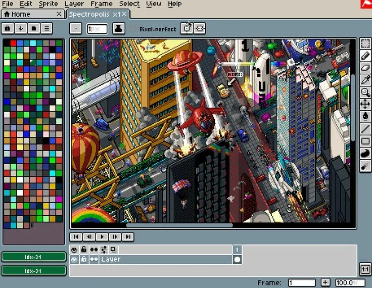Image resolution: width=372 pixels, height=288 pixels.
Task: Lock the layer named Layer
Action: (x=84, y=260)
